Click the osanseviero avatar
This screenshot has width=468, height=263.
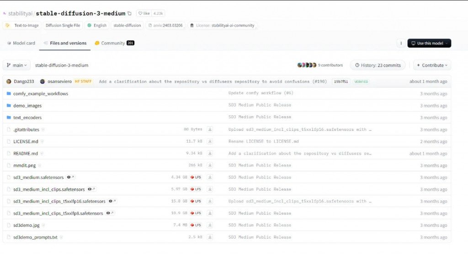[x=43, y=81]
